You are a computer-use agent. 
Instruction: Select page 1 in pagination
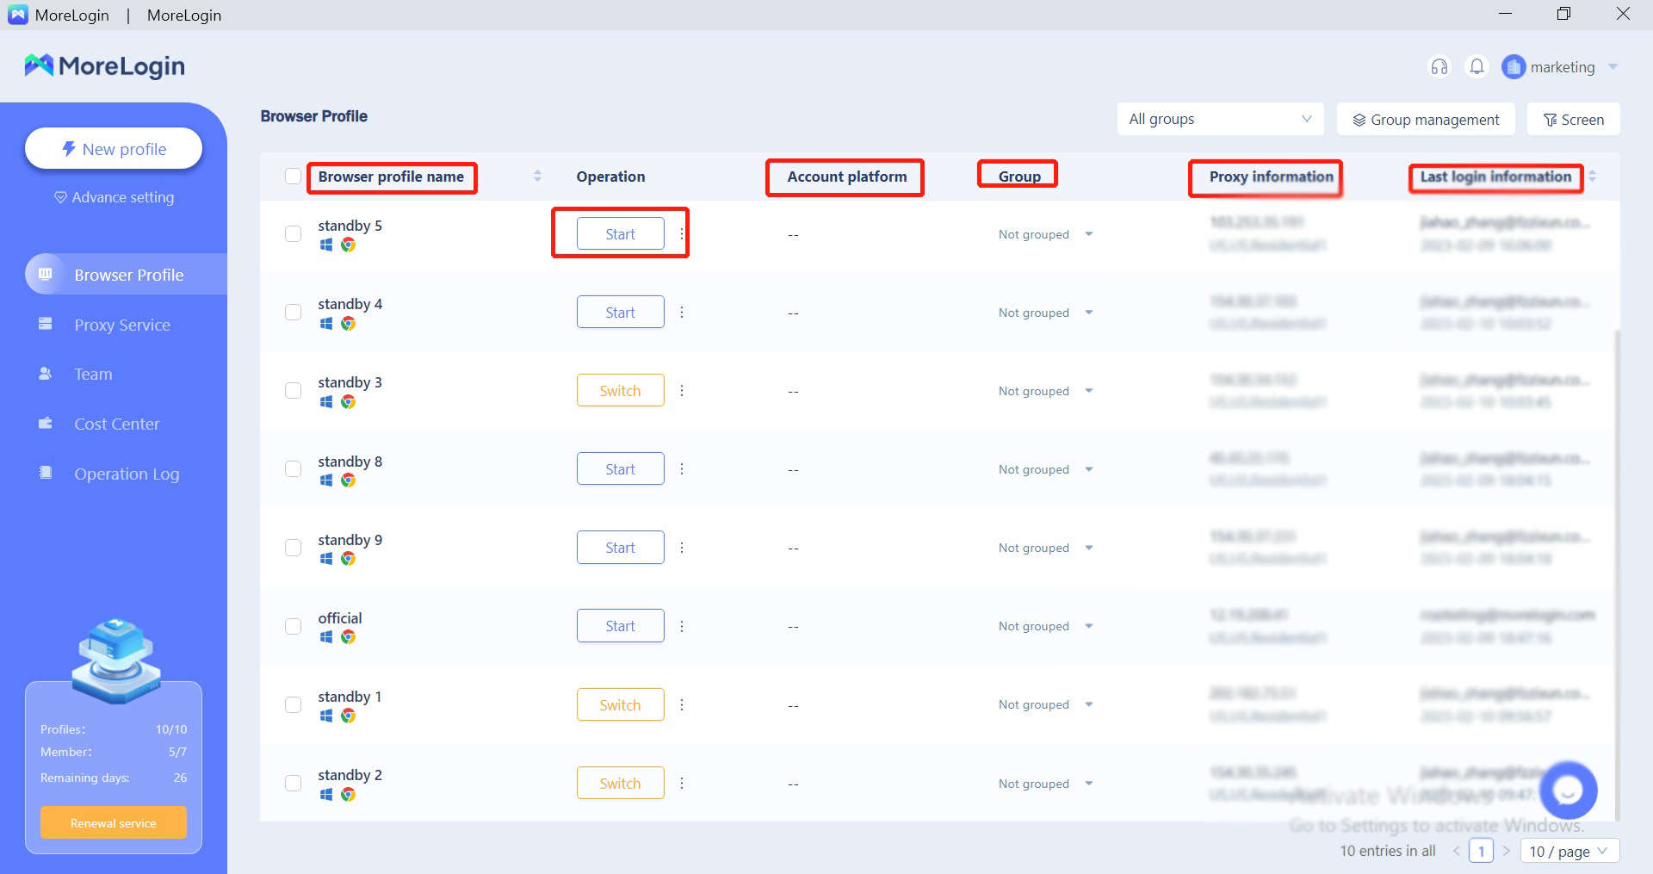click(x=1481, y=851)
